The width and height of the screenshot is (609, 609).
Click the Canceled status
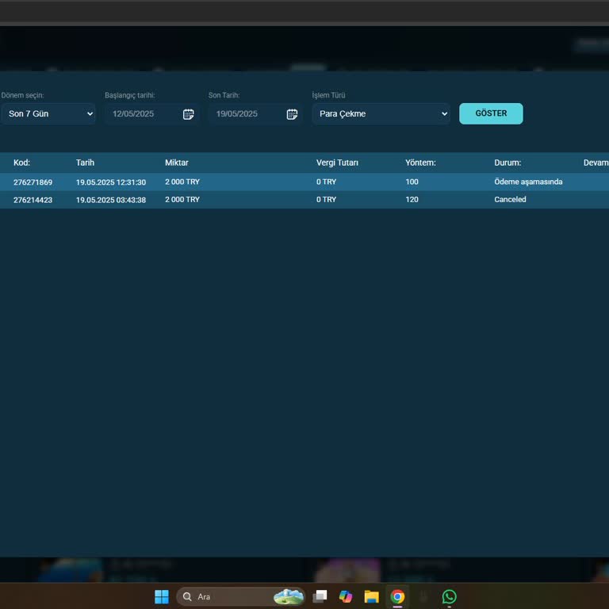click(511, 199)
